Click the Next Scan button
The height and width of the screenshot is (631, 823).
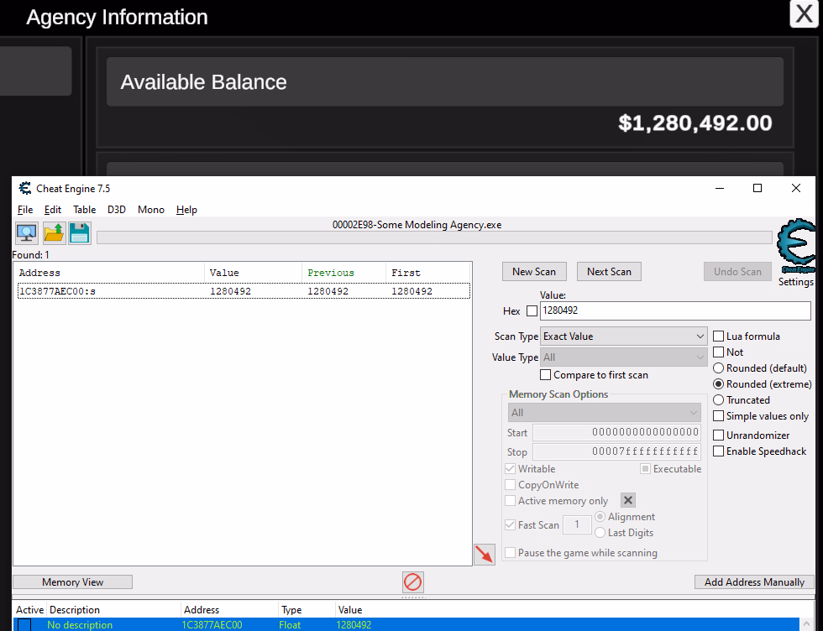609,272
